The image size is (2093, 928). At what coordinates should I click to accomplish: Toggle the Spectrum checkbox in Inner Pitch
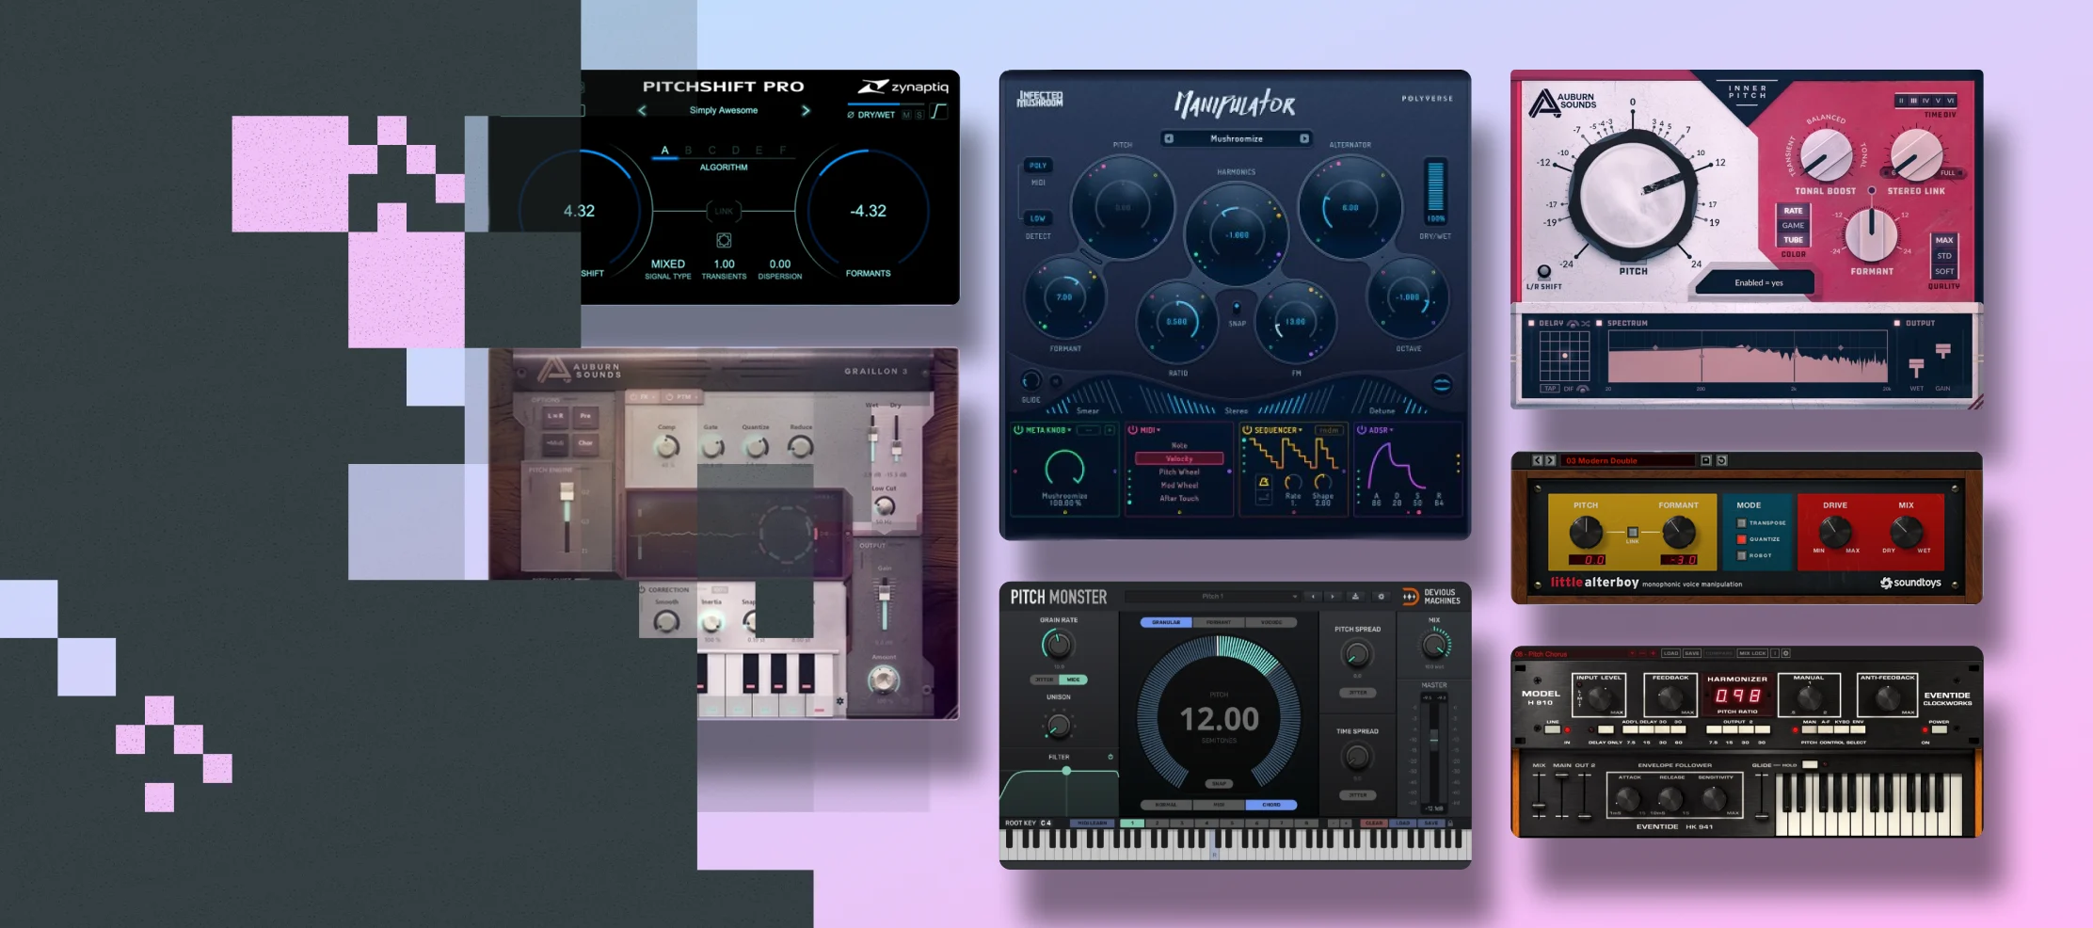tap(1599, 323)
